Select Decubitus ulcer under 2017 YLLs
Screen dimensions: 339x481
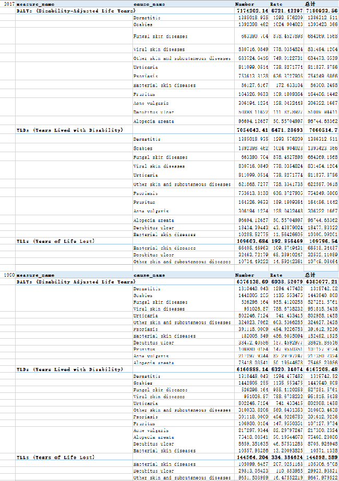[x=153, y=255]
